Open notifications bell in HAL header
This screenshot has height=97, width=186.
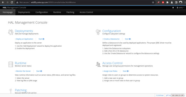[173, 8]
